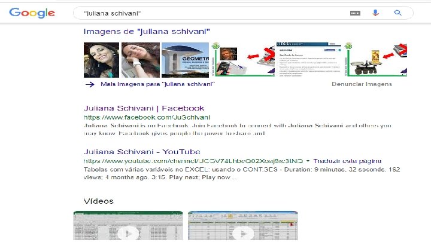Click Traduzir esta página link
The width and height of the screenshot is (431, 242).
[x=347, y=161]
